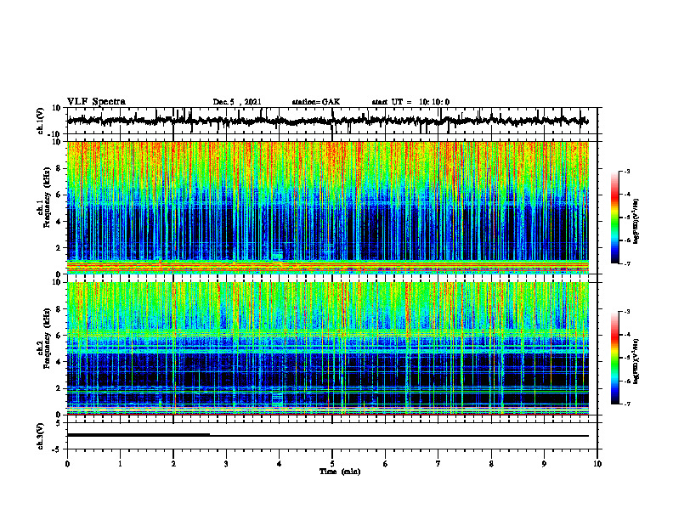Image resolution: width=673 pixels, height=520 pixels.
Task: Click the "4" kHz tick of ch.1 spectrogram
Action: tap(59, 222)
